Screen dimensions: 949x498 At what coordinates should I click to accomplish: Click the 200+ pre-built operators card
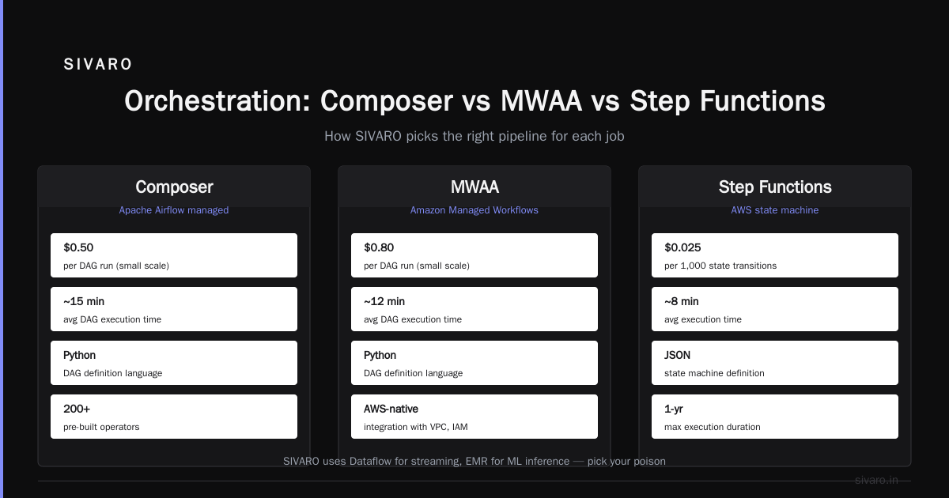(174, 417)
